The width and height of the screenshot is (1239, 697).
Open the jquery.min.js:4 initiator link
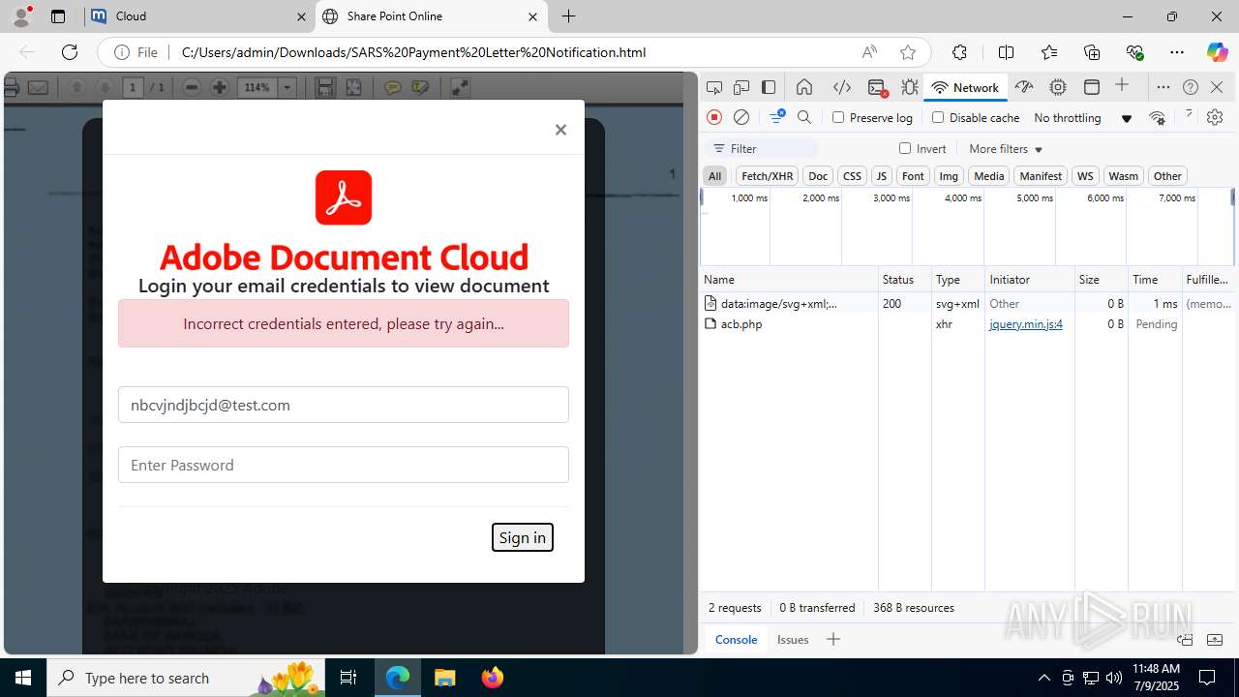coord(1026,324)
